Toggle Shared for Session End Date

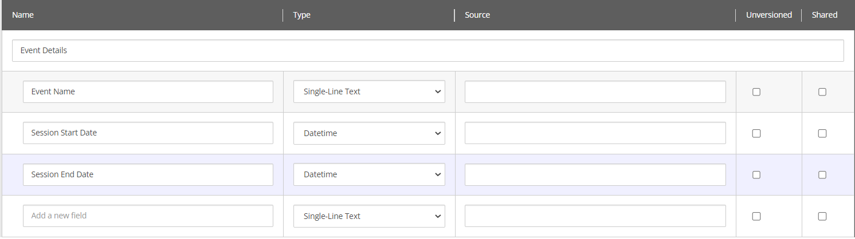click(x=822, y=175)
